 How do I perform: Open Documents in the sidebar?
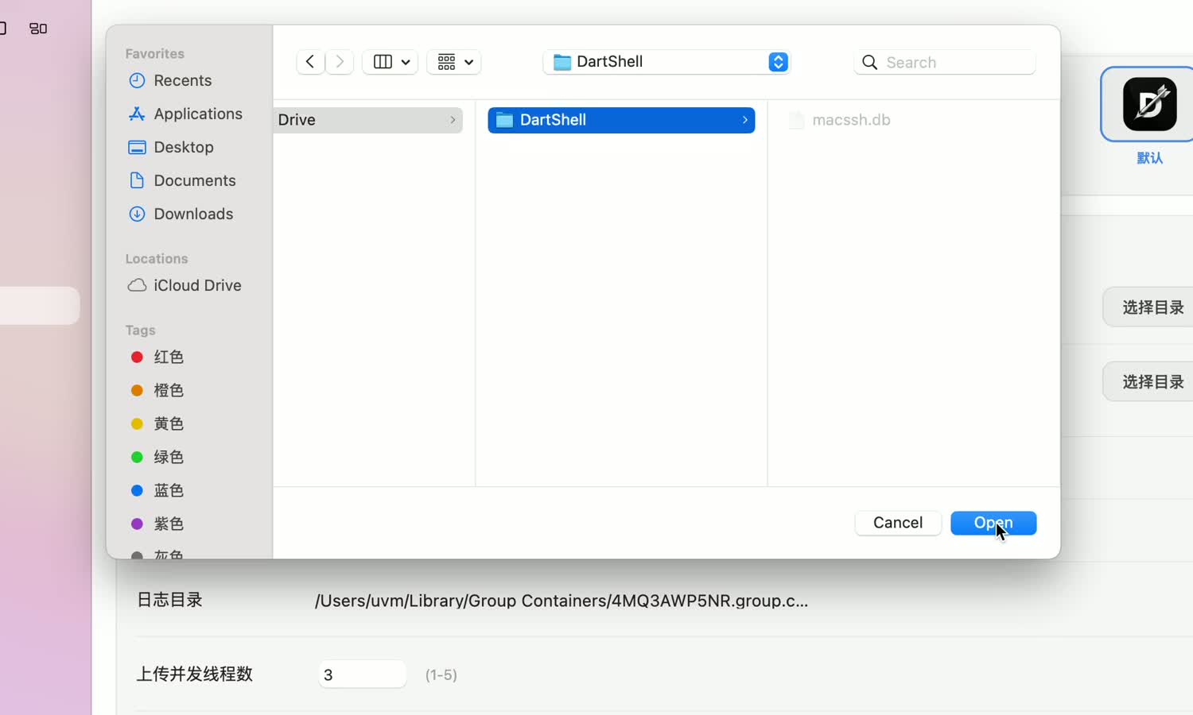[182, 180]
